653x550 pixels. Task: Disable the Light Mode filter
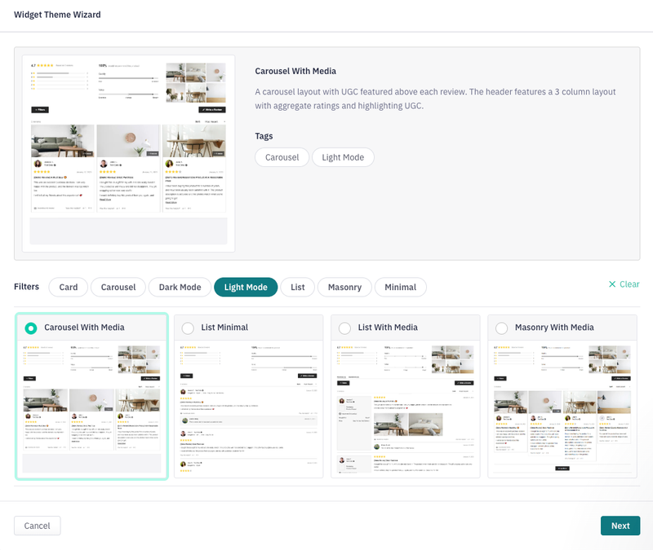coord(246,288)
